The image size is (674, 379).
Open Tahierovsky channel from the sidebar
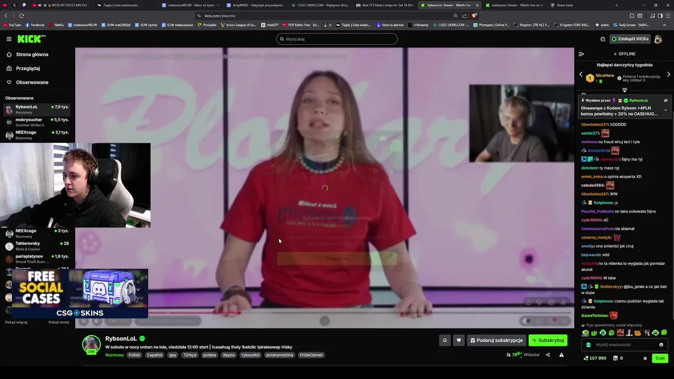tap(37, 246)
